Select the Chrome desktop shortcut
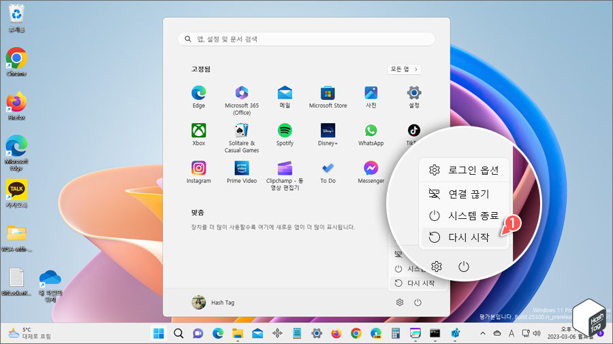This screenshot has height=344, width=613. click(x=16, y=62)
